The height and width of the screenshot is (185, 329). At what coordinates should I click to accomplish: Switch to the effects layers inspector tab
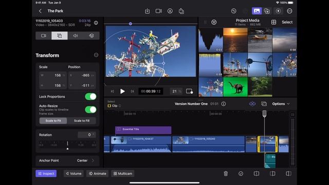pyautogui.click(x=92, y=35)
